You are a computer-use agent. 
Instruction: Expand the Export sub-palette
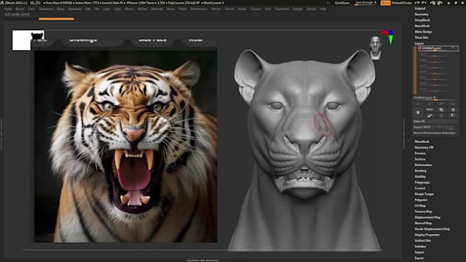[419, 258]
